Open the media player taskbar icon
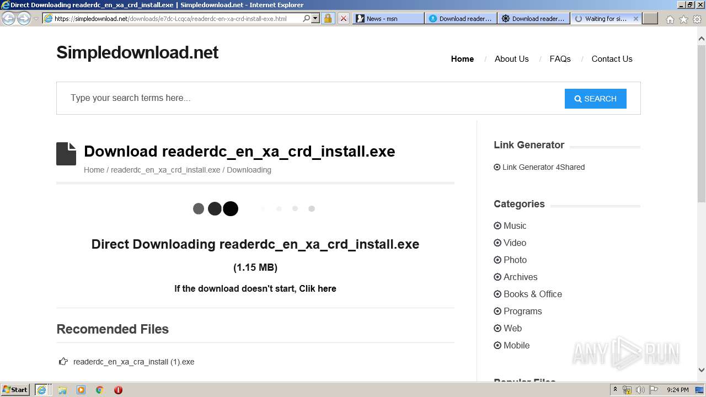Screen dimensions: 706x397 (x=81, y=390)
